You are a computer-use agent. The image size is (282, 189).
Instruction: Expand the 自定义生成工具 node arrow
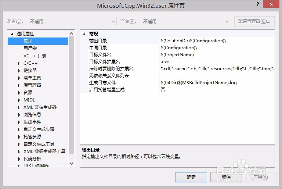click(19, 144)
